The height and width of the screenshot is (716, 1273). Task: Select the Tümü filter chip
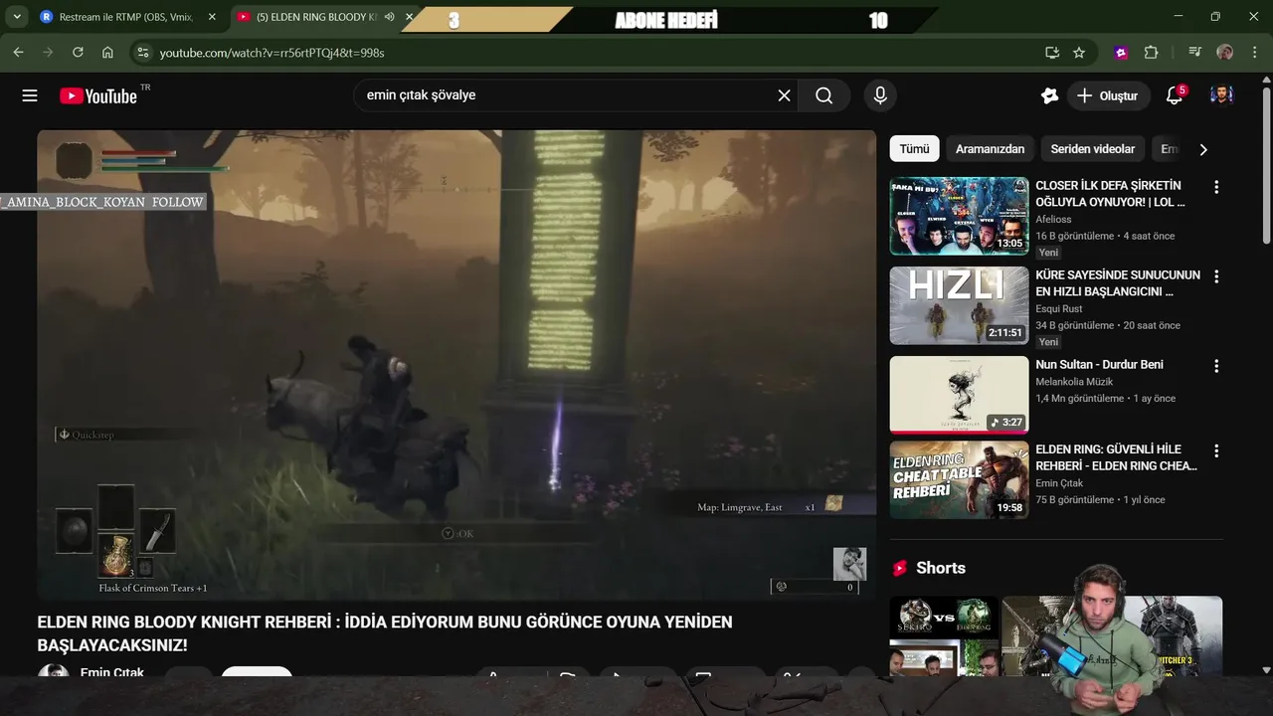[914, 149]
